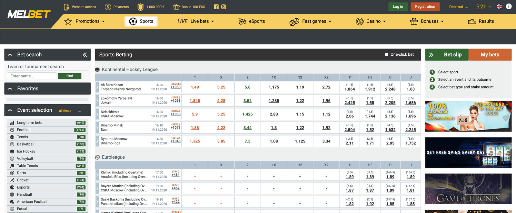This screenshot has height=213, width=516.
Task: Click the Log in button
Action: (x=398, y=7)
